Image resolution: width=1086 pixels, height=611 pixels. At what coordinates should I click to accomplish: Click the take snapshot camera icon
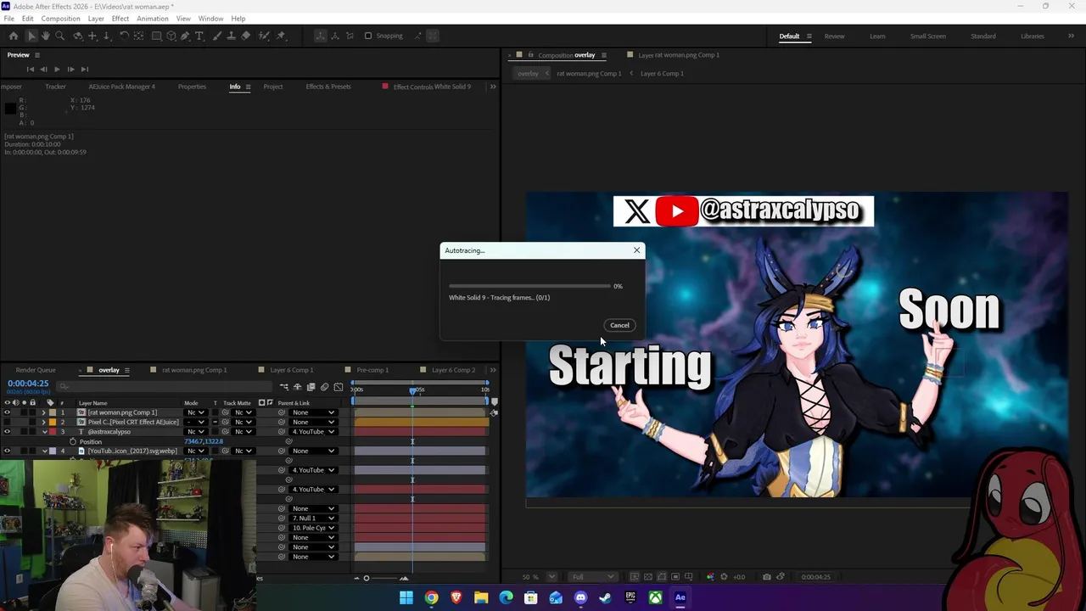click(766, 577)
